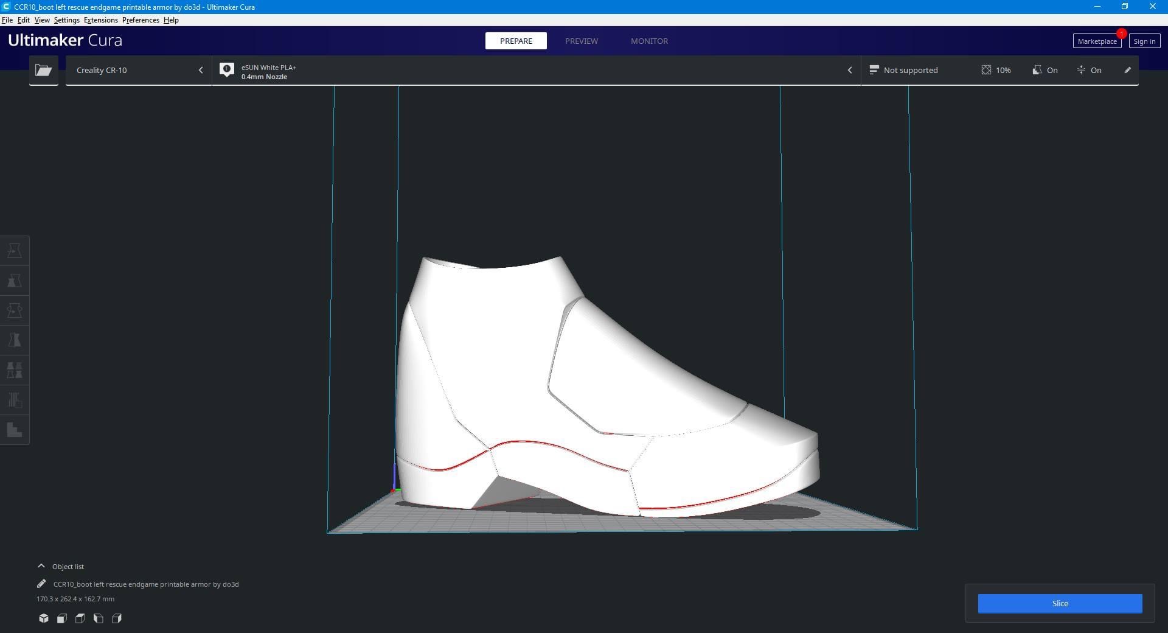Viewport: 1168px width, 633px height.
Task: Select the Support Blocker tool
Action: click(x=15, y=400)
